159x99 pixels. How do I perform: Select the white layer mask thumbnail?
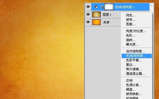109,7
